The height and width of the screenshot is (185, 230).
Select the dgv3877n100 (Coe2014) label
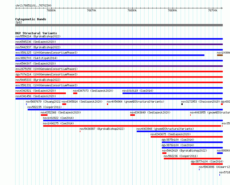tap(207, 161)
